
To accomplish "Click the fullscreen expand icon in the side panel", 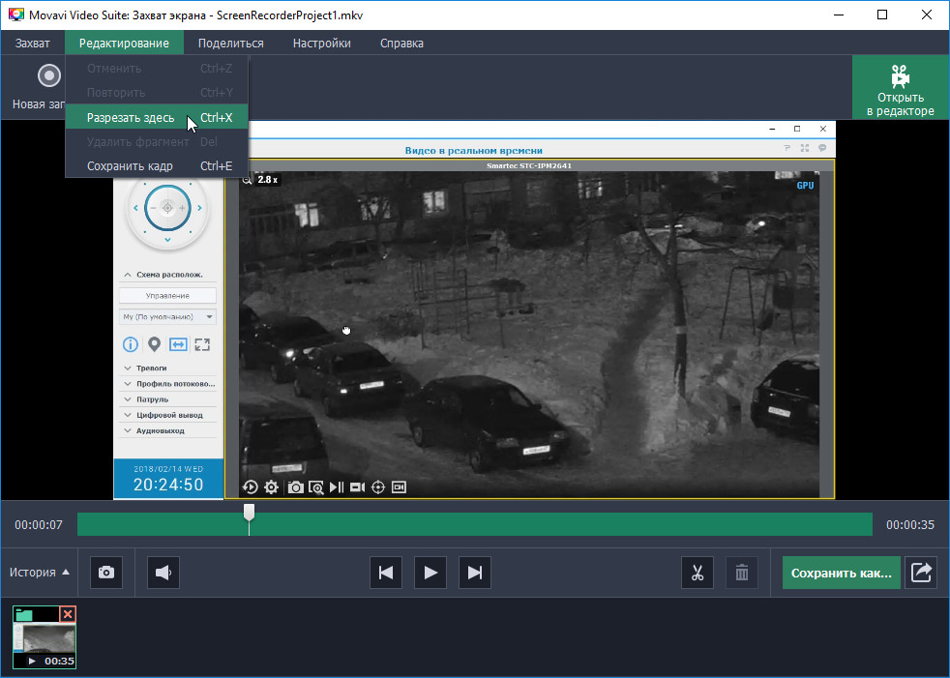I will point(202,344).
